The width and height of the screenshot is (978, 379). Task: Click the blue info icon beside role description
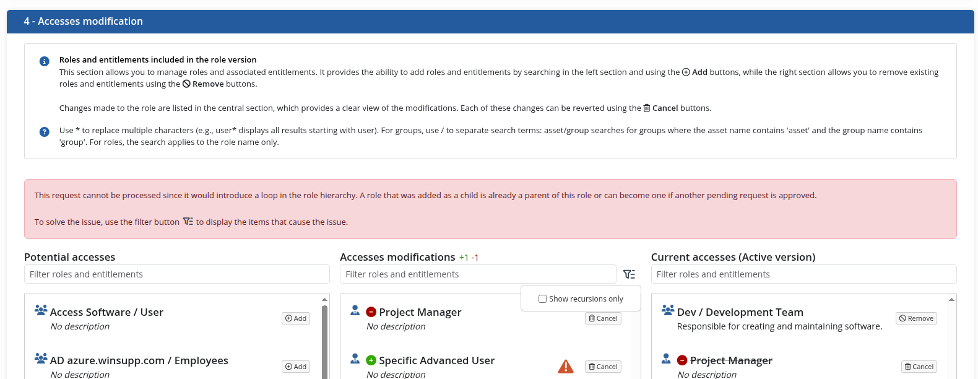coord(45,61)
